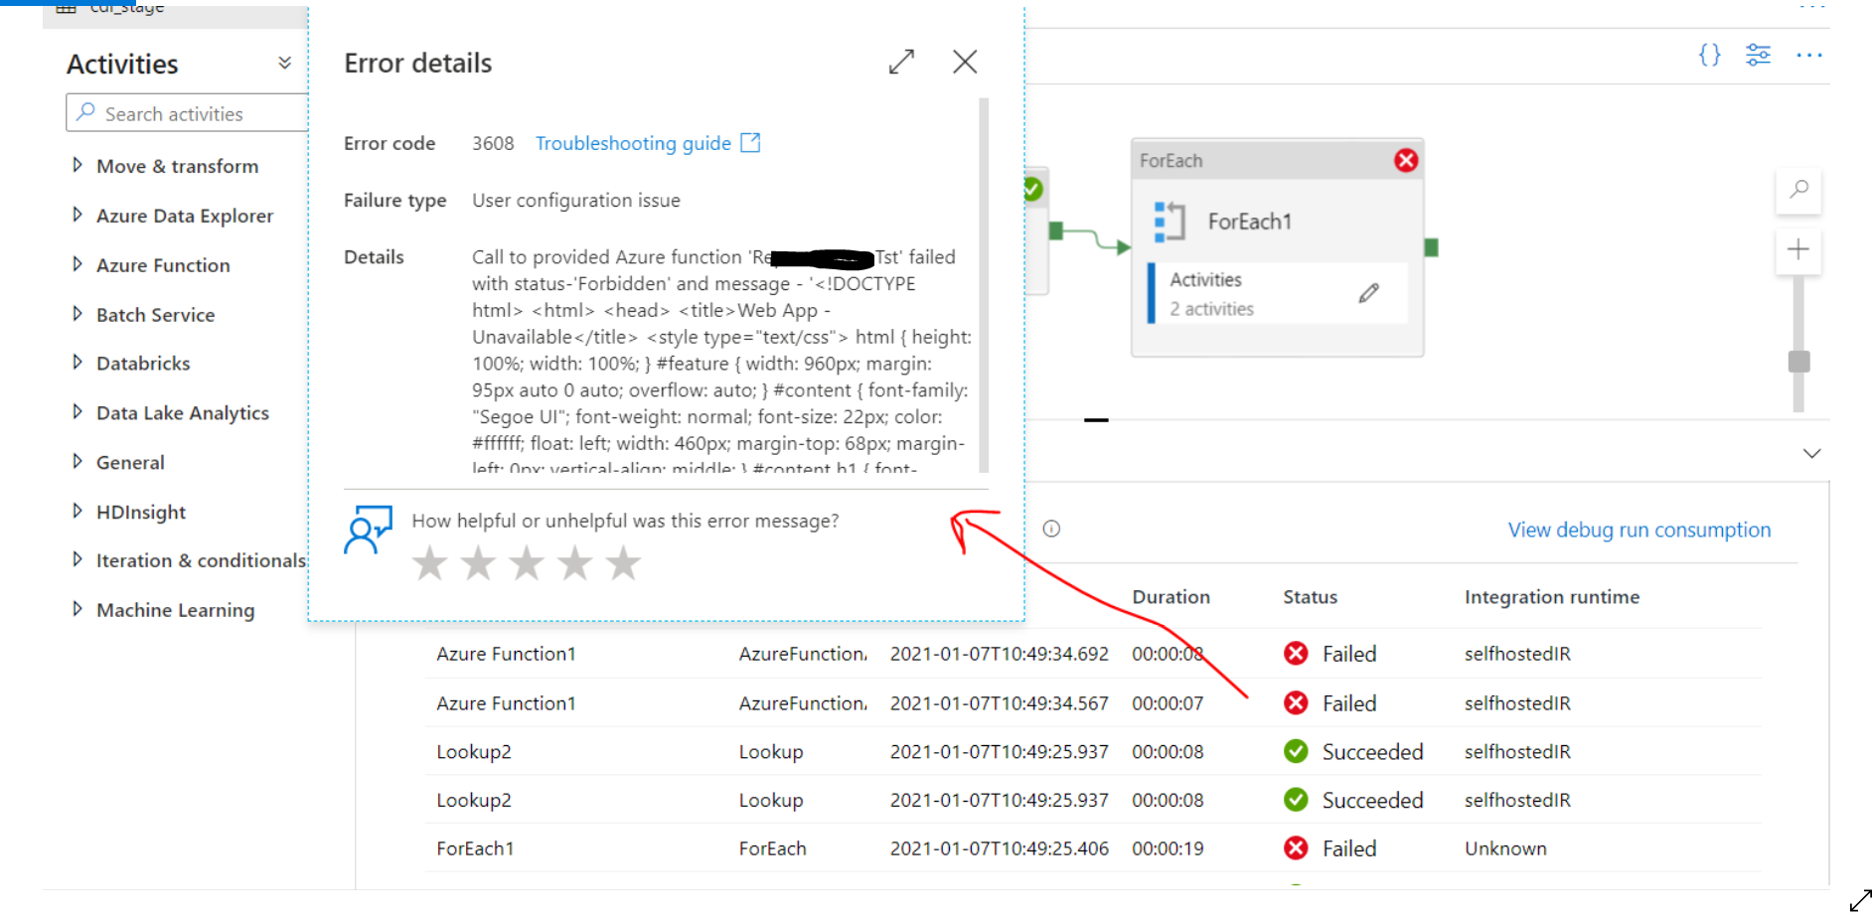
Task: Click the Integration runtime column header
Action: [x=1551, y=597]
